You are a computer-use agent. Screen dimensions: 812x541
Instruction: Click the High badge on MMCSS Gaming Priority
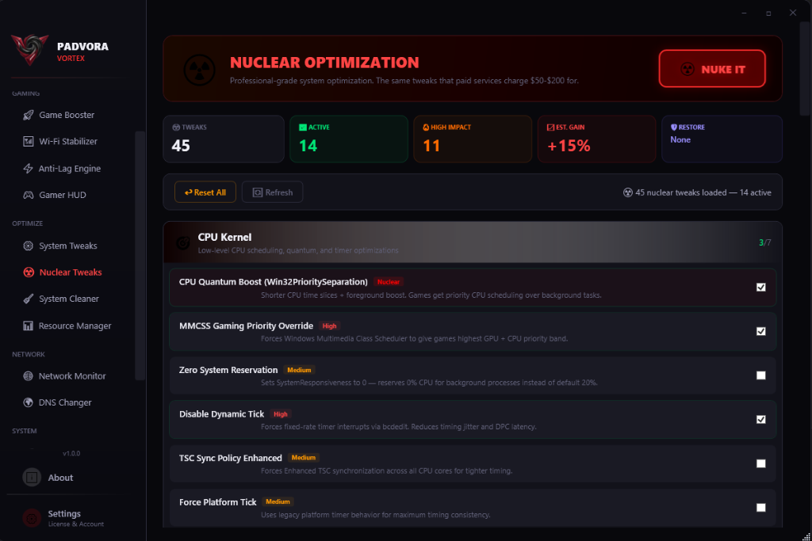coord(329,326)
